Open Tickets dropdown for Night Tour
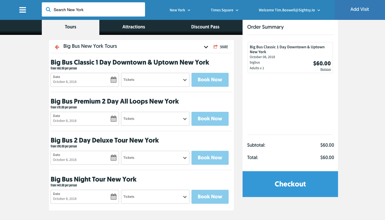Screen dimensions: 385x220 (155, 197)
